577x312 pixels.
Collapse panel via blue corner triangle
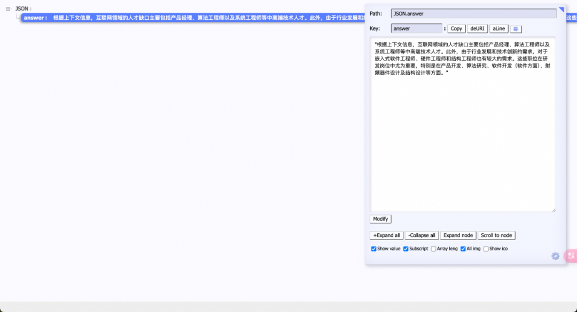561,9
